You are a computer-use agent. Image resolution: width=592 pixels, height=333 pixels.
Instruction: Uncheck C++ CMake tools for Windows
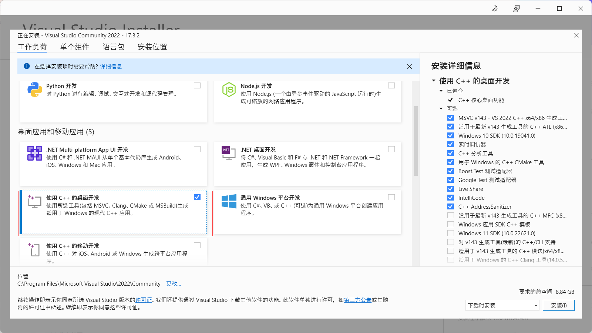coord(451,162)
